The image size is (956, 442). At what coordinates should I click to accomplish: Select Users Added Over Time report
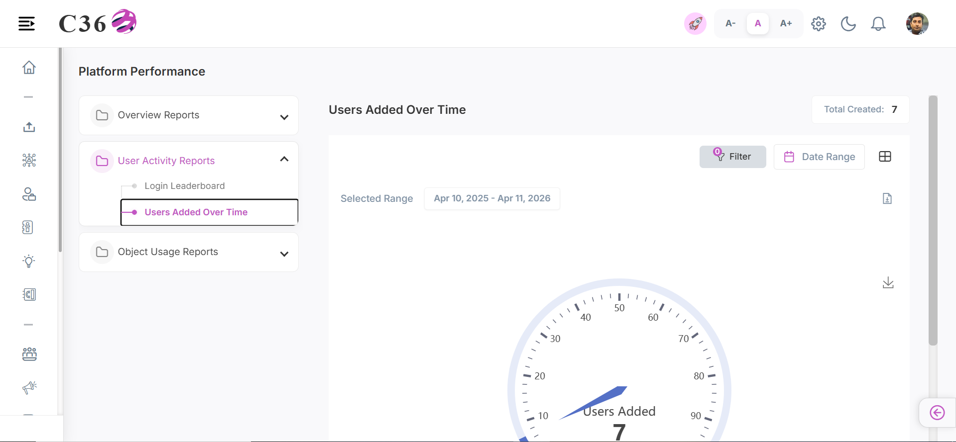tap(209, 212)
